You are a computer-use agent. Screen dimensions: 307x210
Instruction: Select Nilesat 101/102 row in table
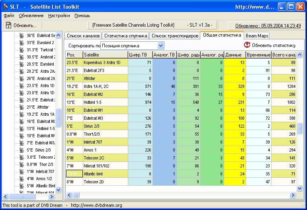point(181,166)
